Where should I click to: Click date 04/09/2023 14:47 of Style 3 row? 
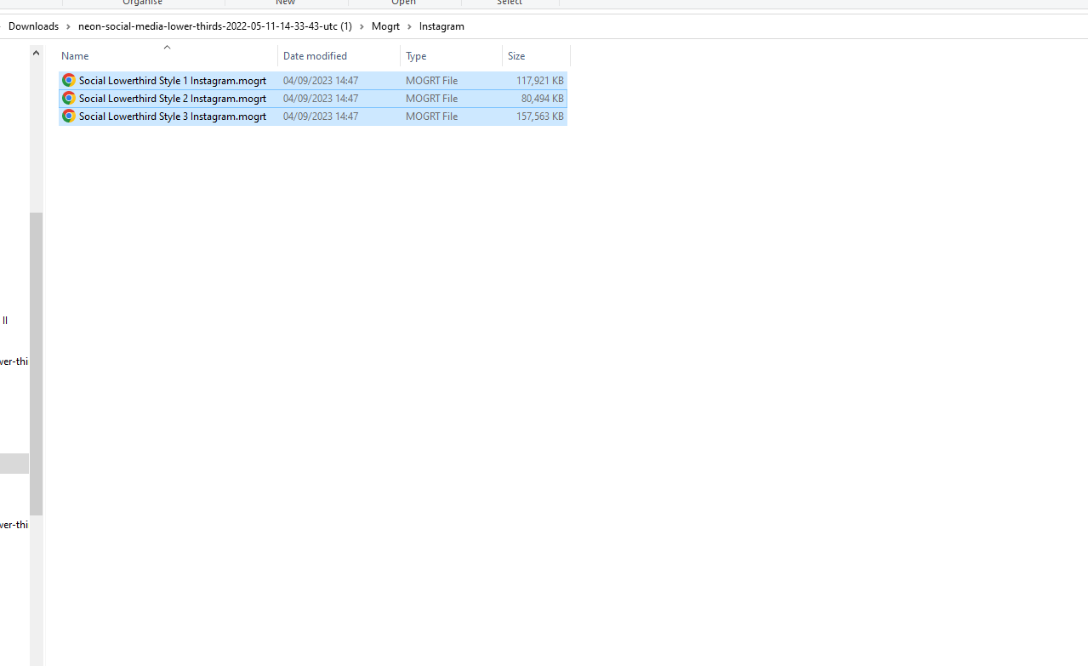click(321, 117)
